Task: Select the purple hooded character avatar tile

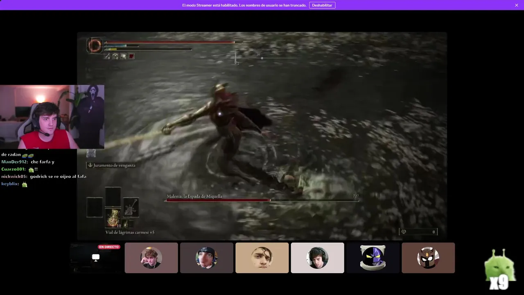Action: coord(373,258)
